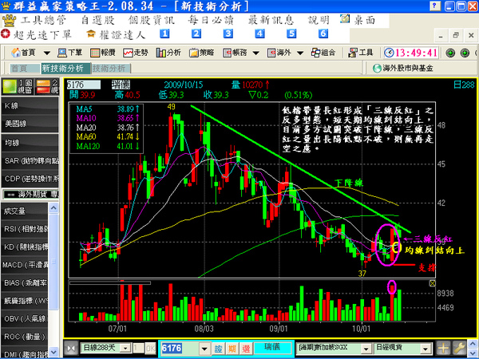Image resolution: width=479 pixels, height=359 pixels.
Task: Click the stock code field 6176 in chart header
Action: pyautogui.click(x=83, y=85)
